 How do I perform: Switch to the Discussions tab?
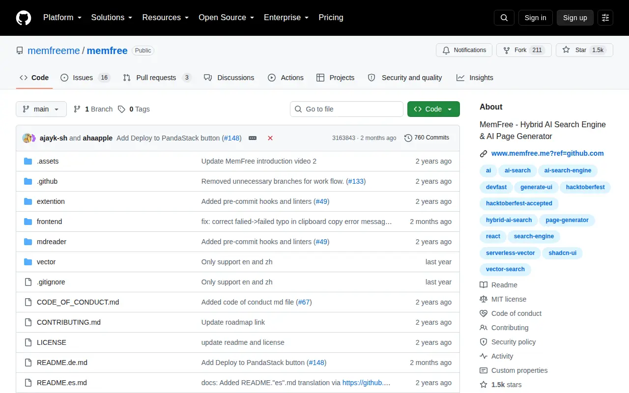229,78
